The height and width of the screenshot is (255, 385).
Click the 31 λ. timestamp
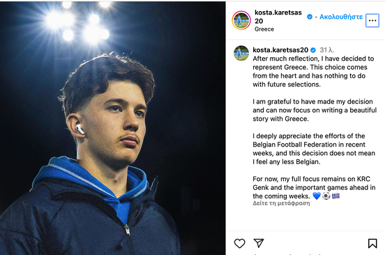click(327, 50)
